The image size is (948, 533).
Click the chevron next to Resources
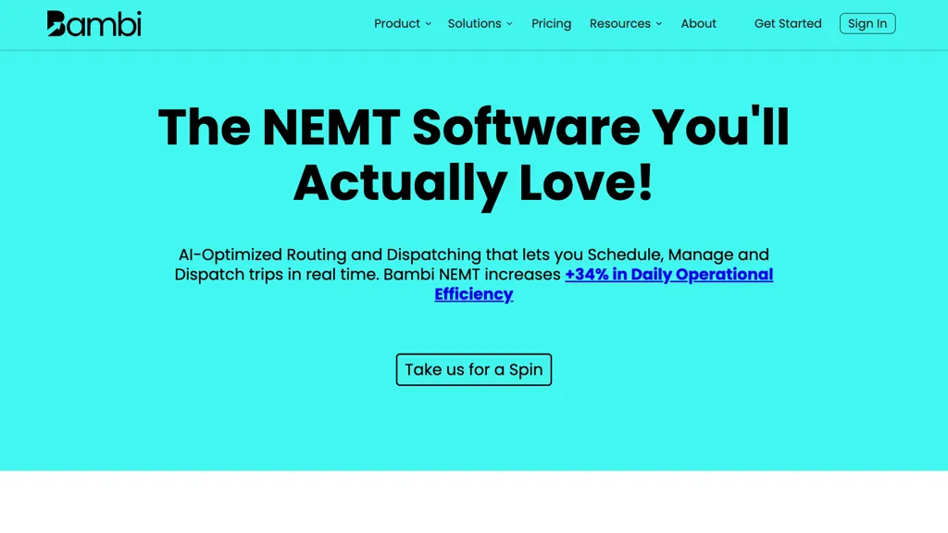pos(657,25)
